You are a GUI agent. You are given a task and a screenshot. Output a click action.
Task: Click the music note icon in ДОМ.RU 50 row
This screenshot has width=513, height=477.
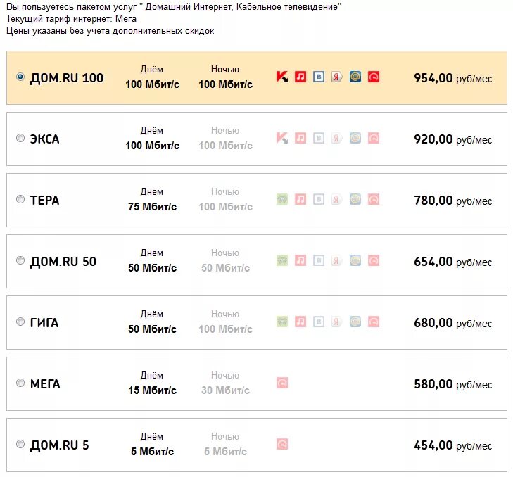coord(300,261)
